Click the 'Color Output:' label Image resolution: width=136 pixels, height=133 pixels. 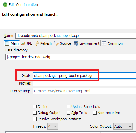[101, 126]
